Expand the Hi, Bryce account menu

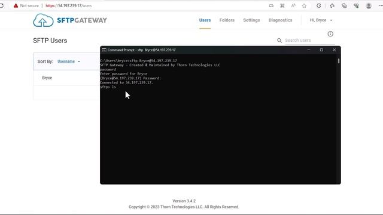click(x=321, y=20)
